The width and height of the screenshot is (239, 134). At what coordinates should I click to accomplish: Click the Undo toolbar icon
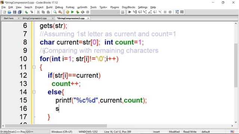27,12
